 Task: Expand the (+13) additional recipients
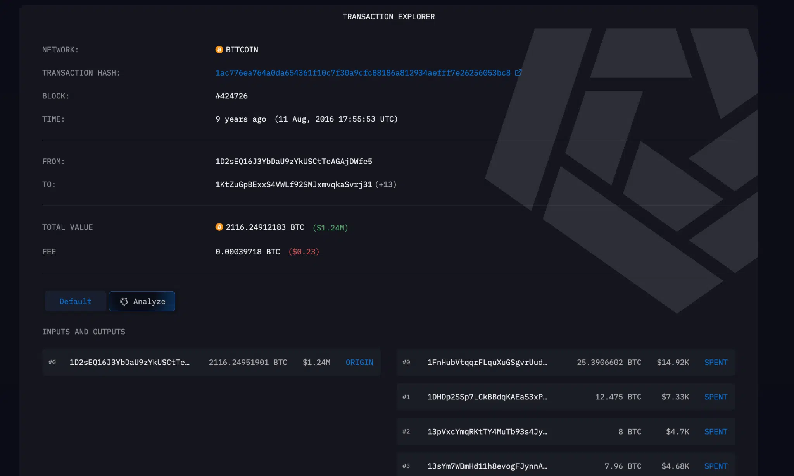(386, 184)
